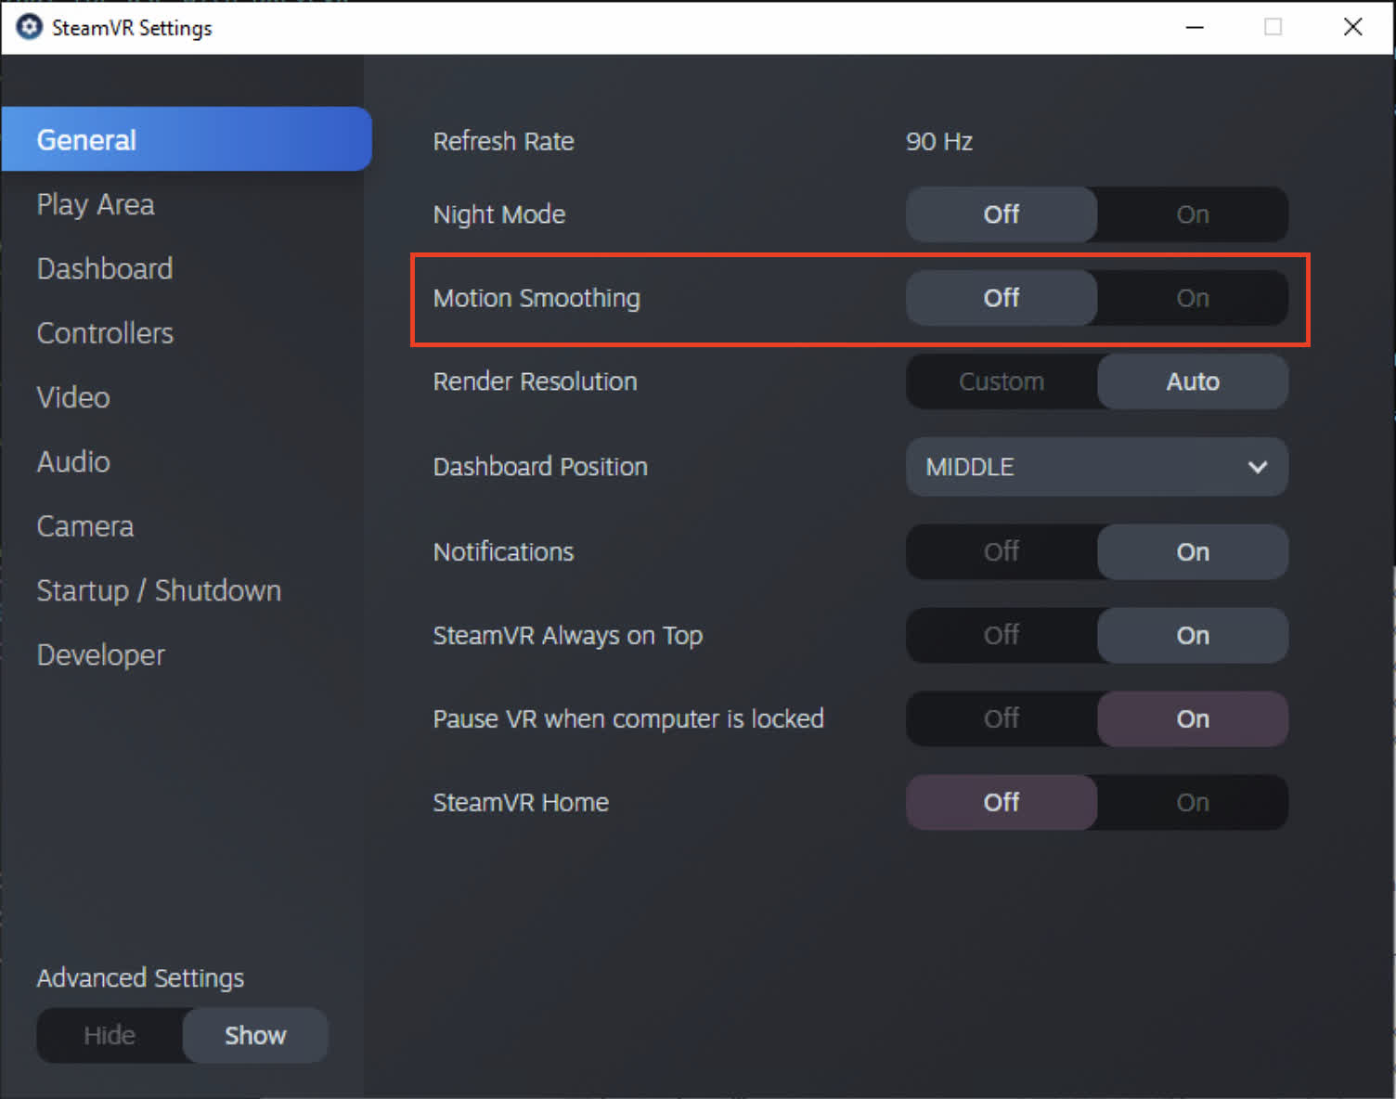Select the Camera tab in sidebar
This screenshot has height=1099, width=1396.
coord(85,526)
